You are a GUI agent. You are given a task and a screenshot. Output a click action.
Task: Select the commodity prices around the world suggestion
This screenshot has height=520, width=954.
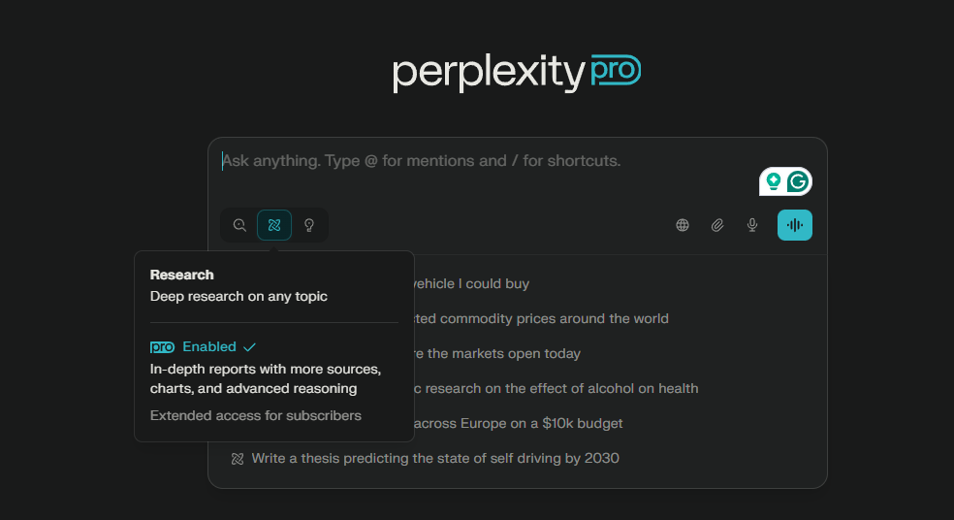541,318
